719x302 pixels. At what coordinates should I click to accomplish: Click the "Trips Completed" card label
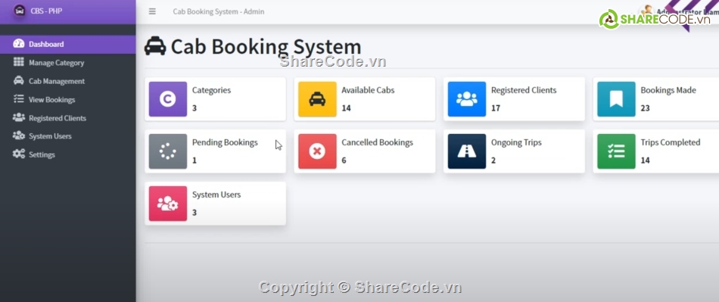pos(671,142)
